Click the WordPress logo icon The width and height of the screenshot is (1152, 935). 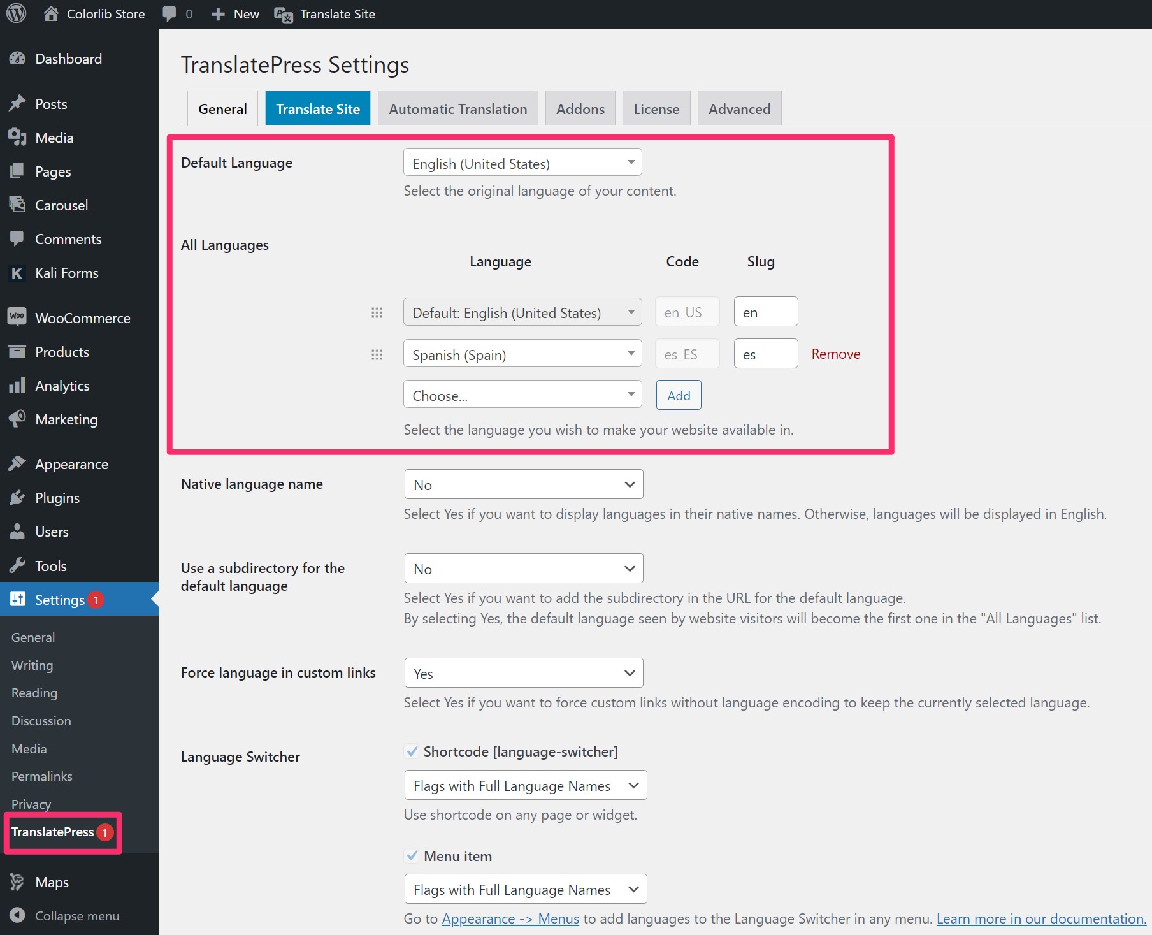point(17,13)
